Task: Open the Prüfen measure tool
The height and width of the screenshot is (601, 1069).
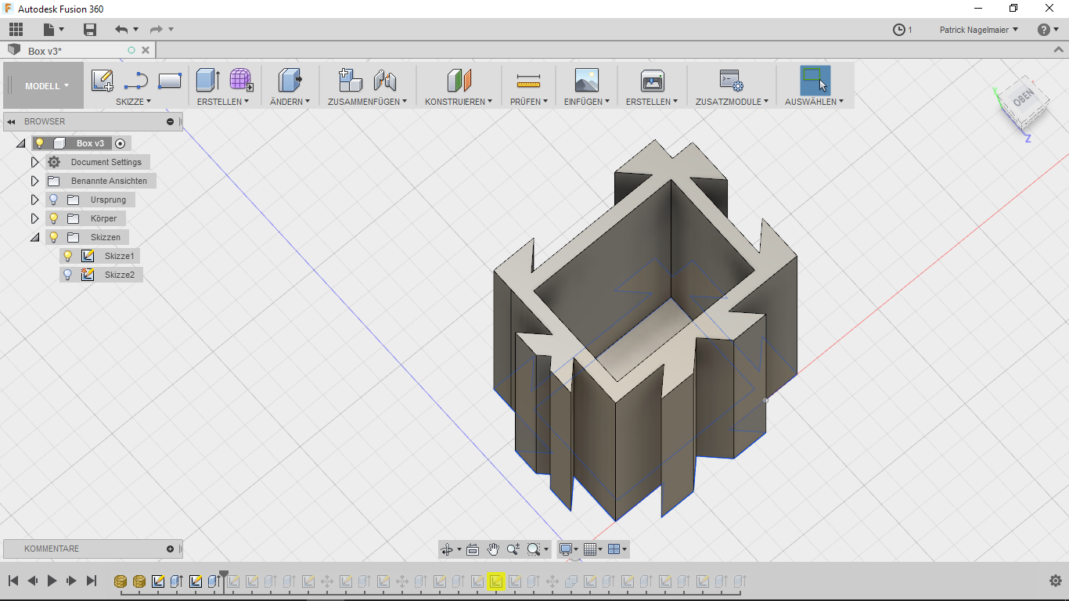Action: pyautogui.click(x=528, y=81)
